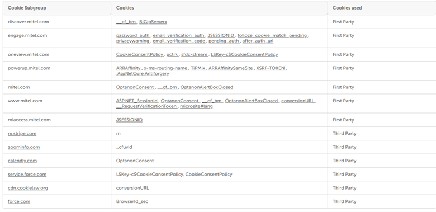Open the password_auth cookie link

pos(133,36)
